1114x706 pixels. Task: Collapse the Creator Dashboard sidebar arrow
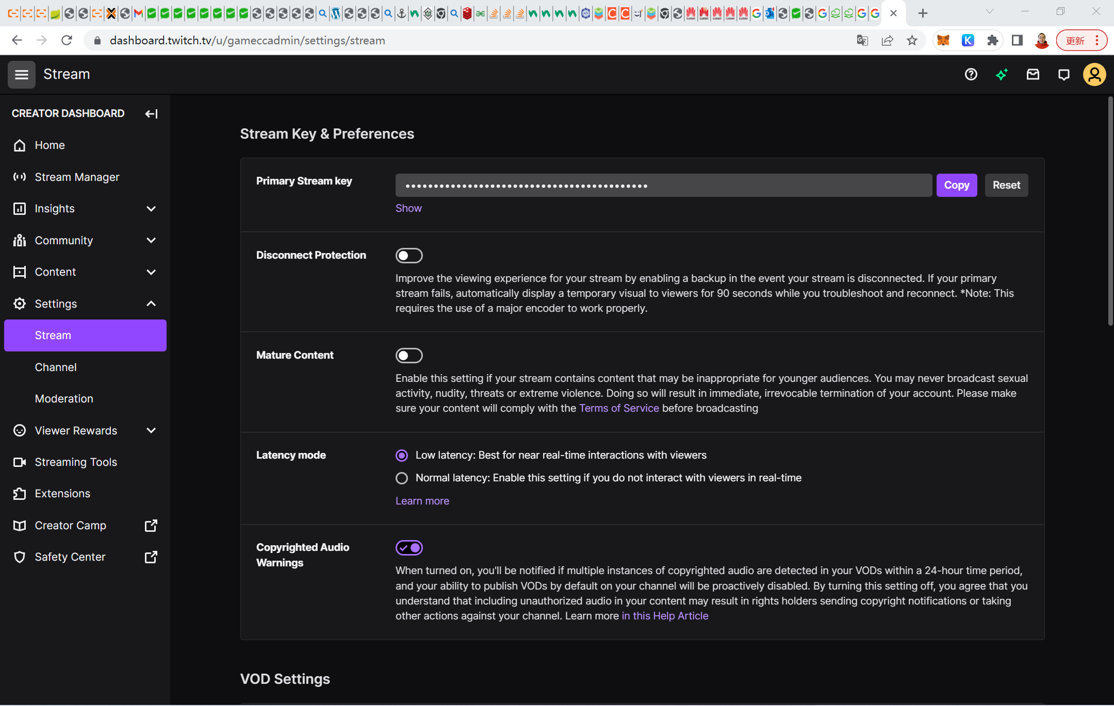tap(151, 113)
